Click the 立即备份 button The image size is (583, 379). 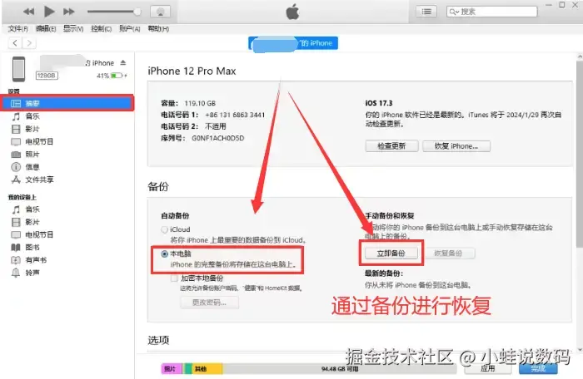391,253
